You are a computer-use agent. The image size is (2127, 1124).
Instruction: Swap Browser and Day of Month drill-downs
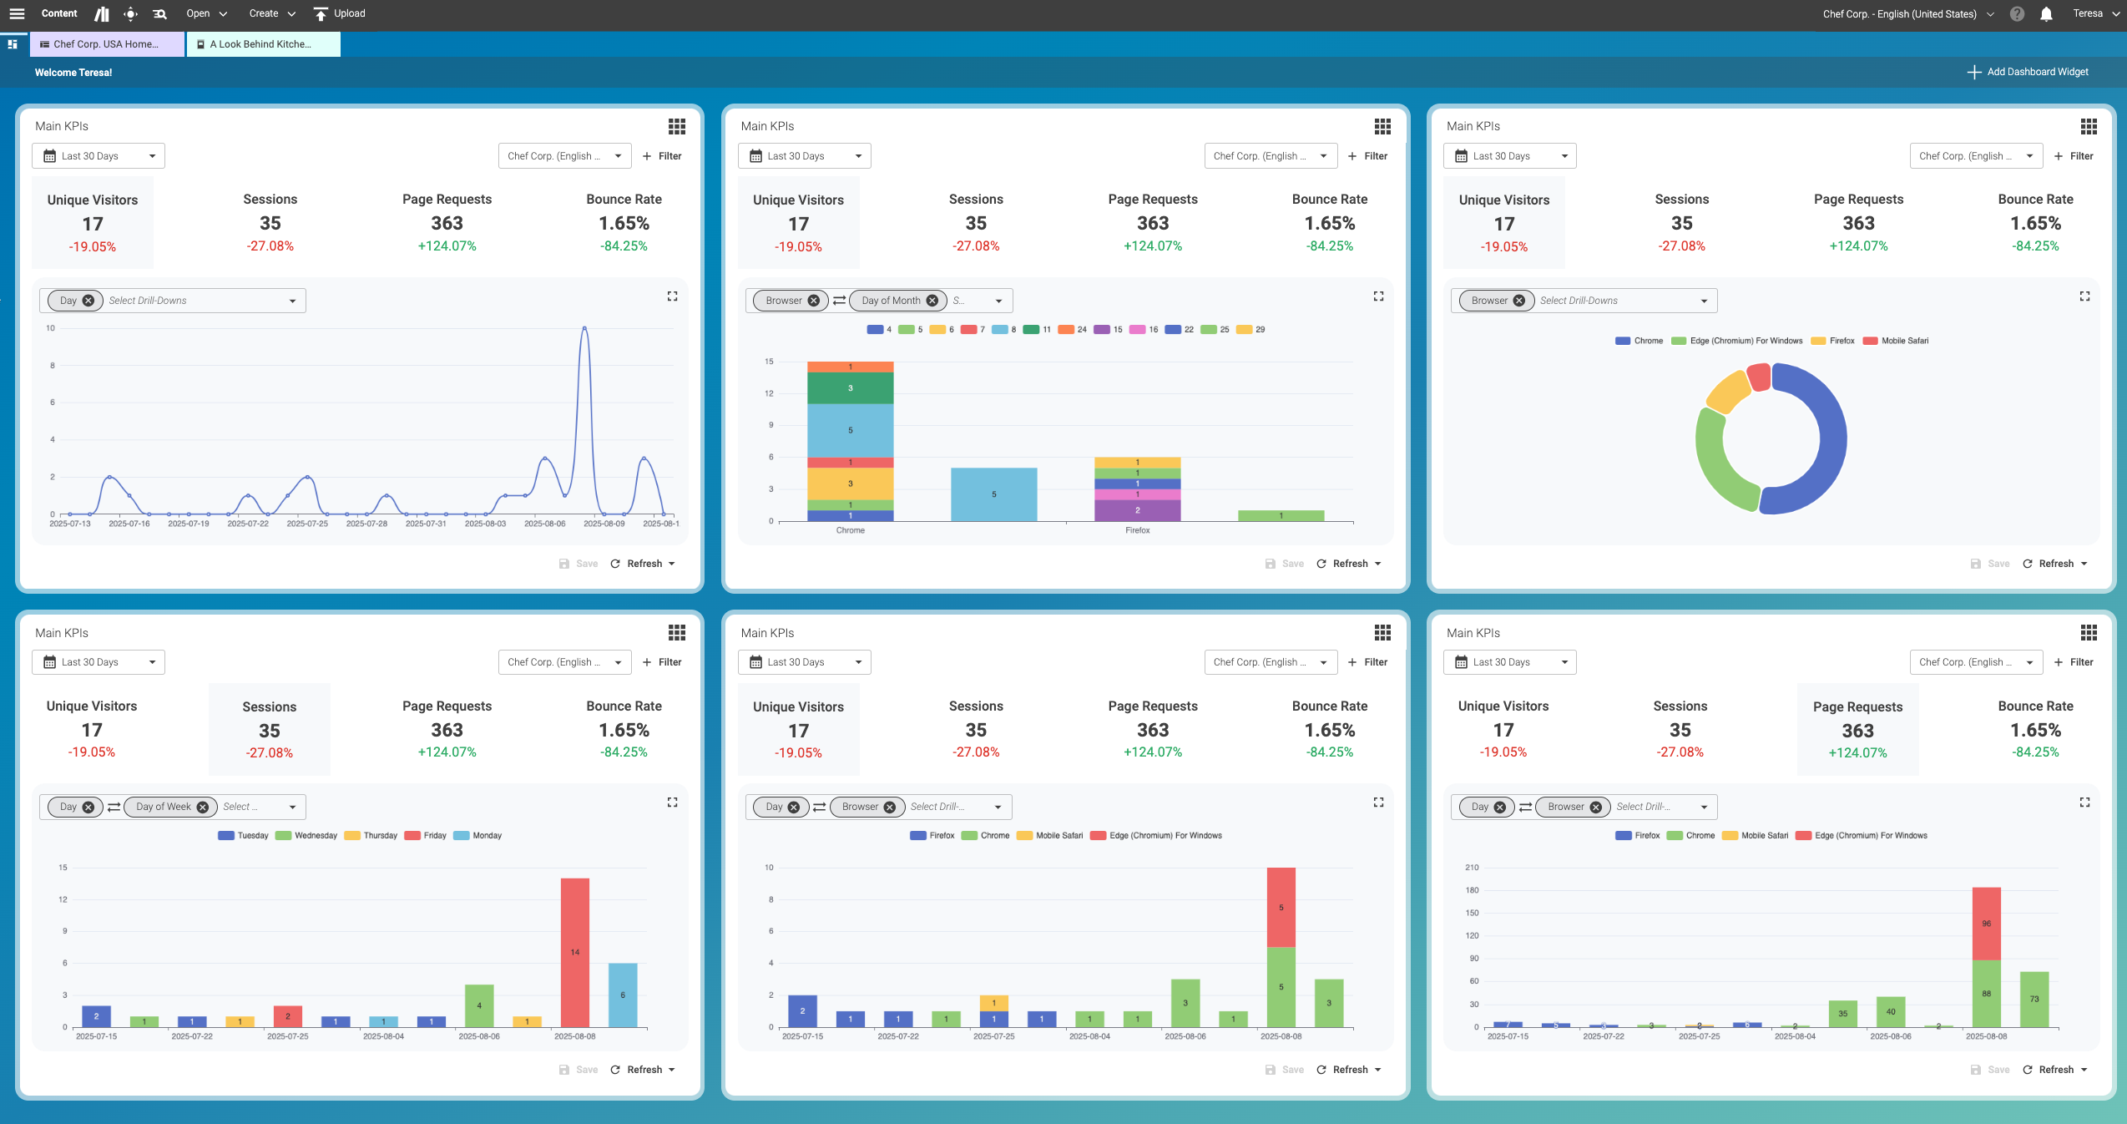pyautogui.click(x=839, y=301)
